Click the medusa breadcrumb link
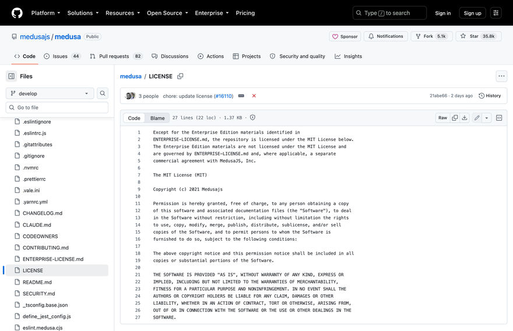Viewport: 513px width, 331px height. 131,76
